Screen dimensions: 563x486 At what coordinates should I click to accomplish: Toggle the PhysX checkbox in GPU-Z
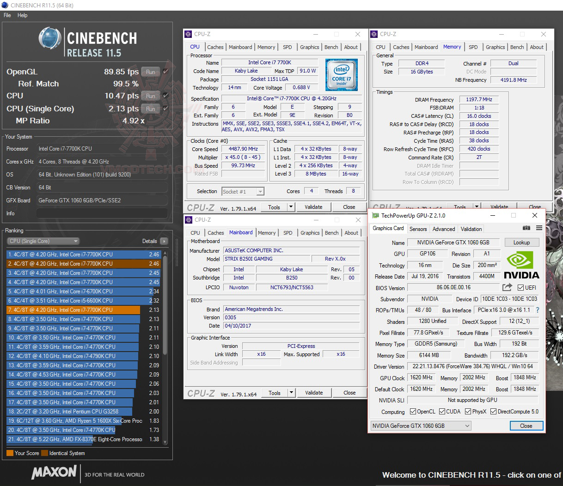[468, 412]
